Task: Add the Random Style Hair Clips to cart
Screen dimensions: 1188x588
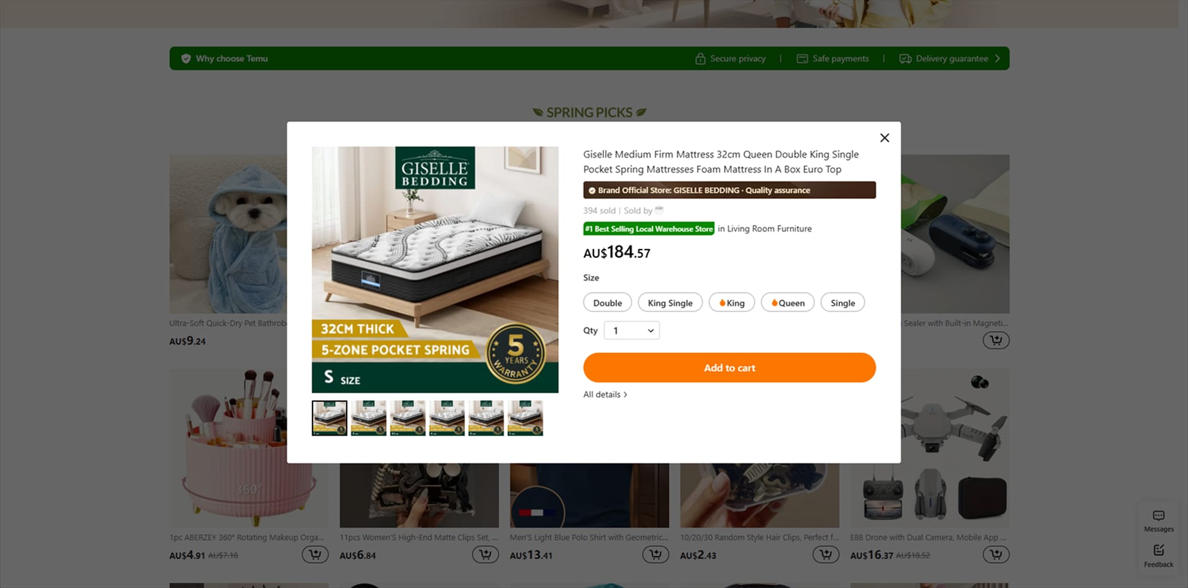Action: 825,554
